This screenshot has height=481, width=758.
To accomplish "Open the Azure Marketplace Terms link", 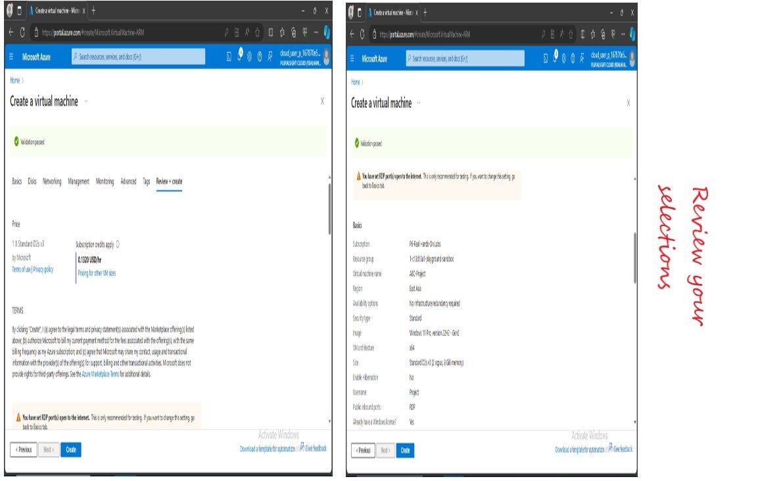I will [100, 374].
